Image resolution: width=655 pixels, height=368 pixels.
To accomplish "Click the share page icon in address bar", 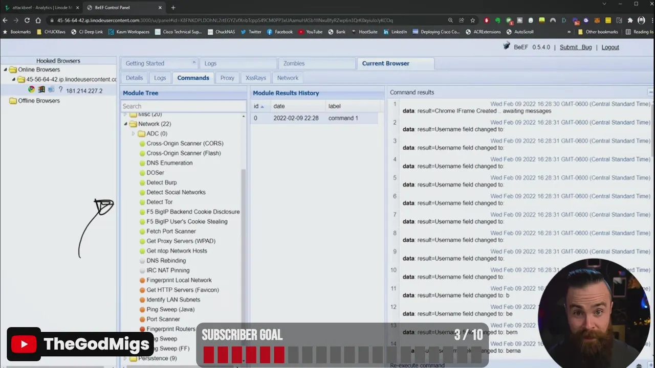I will pyautogui.click(x=462, y=20).
